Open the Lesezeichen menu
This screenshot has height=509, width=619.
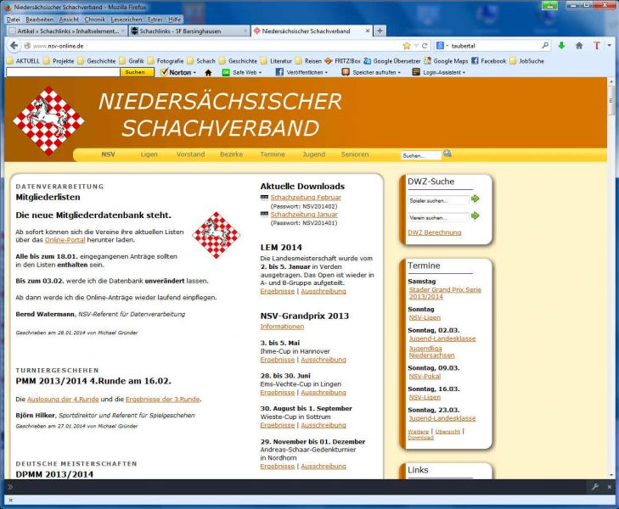[x=127, y=20]
